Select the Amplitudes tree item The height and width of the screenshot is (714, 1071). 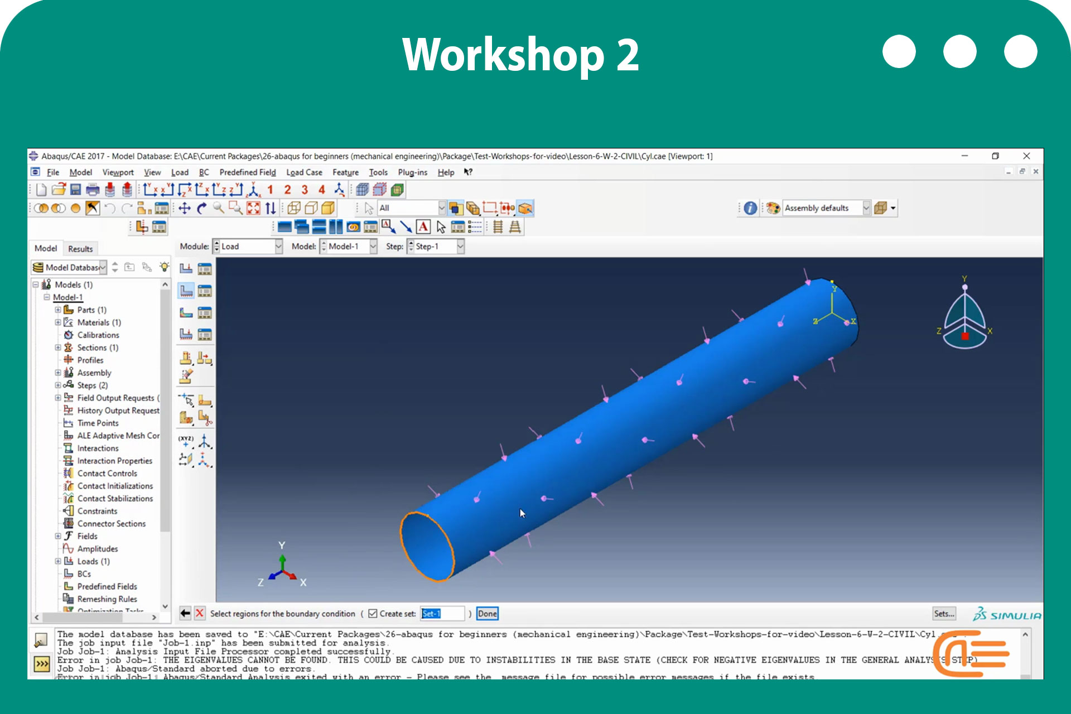click(x=98, y=549)
